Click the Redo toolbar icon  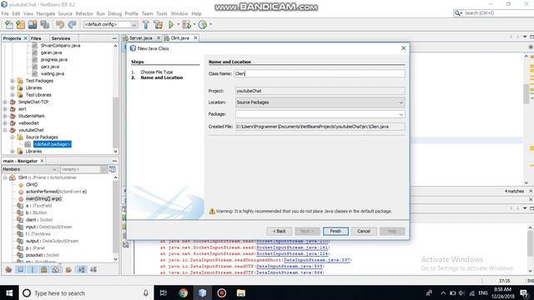pyautogui.click(x=72, y=24)
